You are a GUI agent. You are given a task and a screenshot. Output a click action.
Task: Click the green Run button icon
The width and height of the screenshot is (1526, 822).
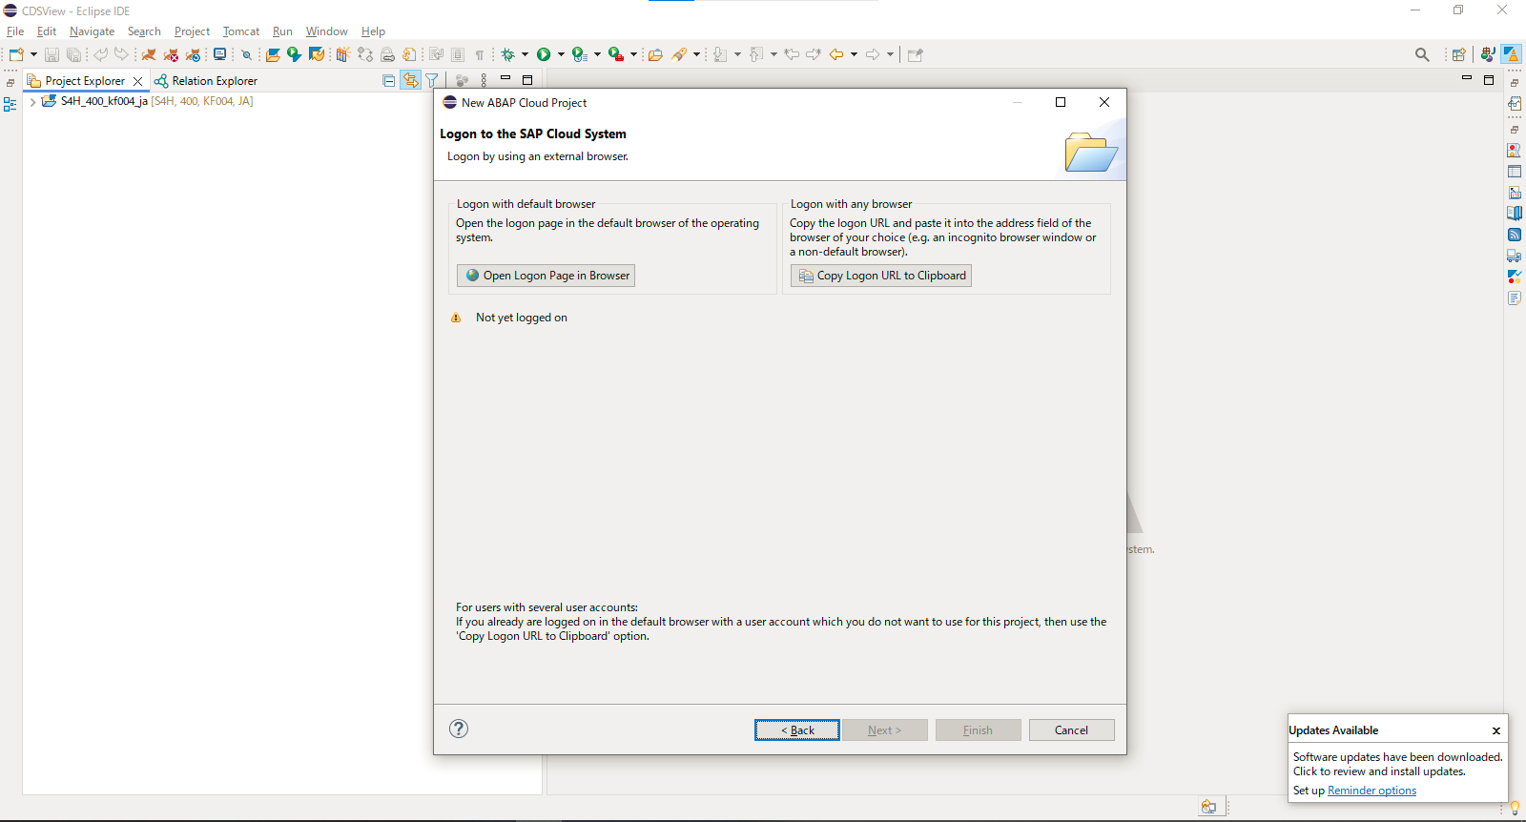click(544, 54)
